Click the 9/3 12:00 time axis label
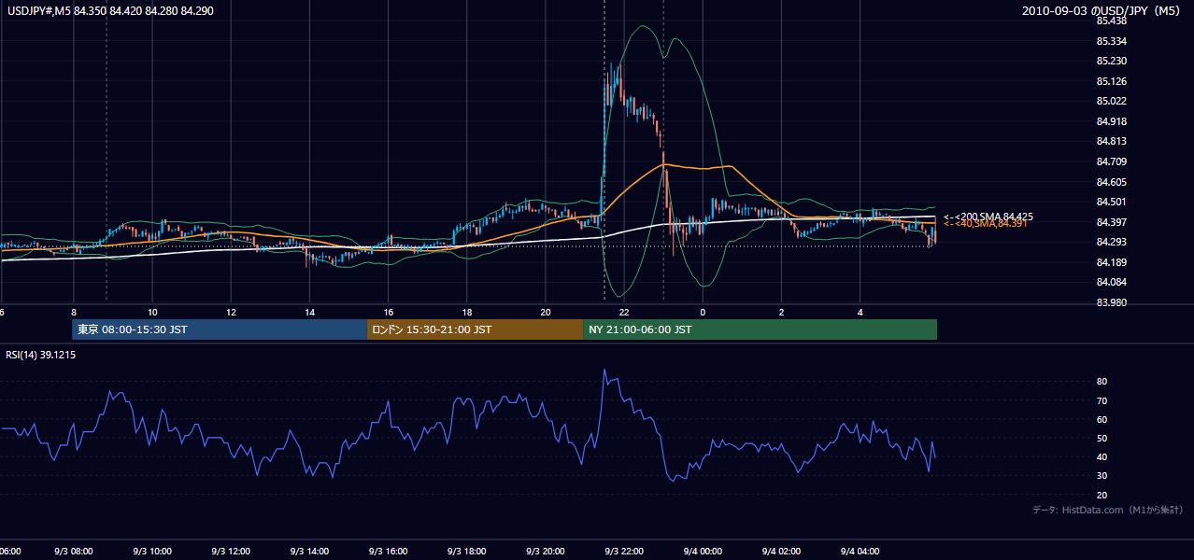1194x560 pixels. pos(230,551)
